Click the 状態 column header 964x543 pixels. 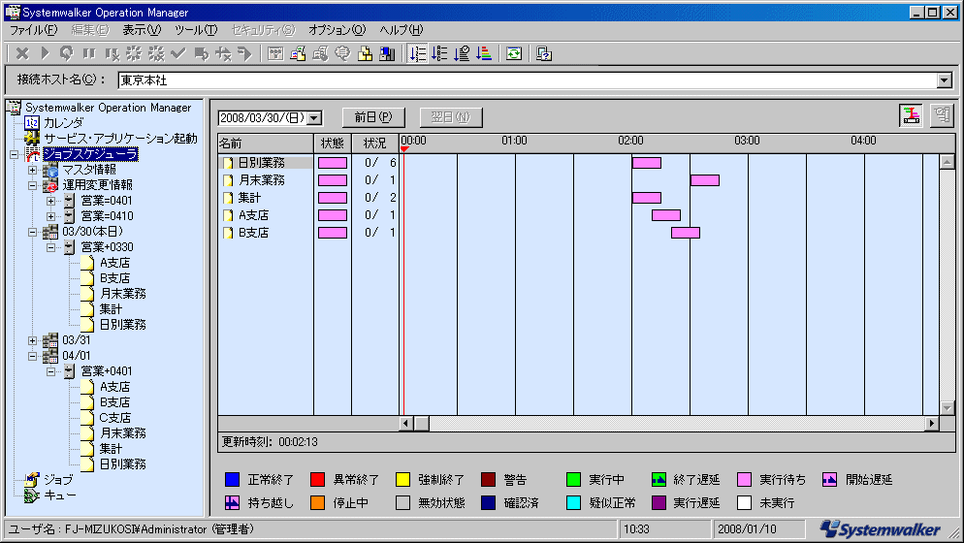(333, 144)
